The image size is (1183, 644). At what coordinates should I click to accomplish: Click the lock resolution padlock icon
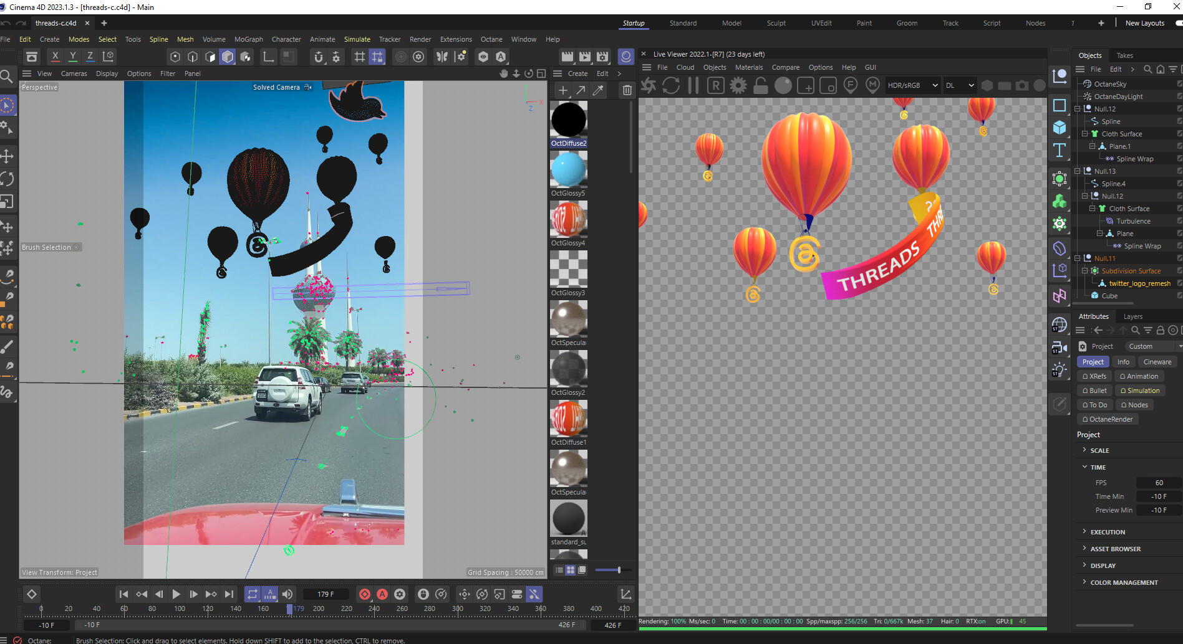[x=760, y=85]
